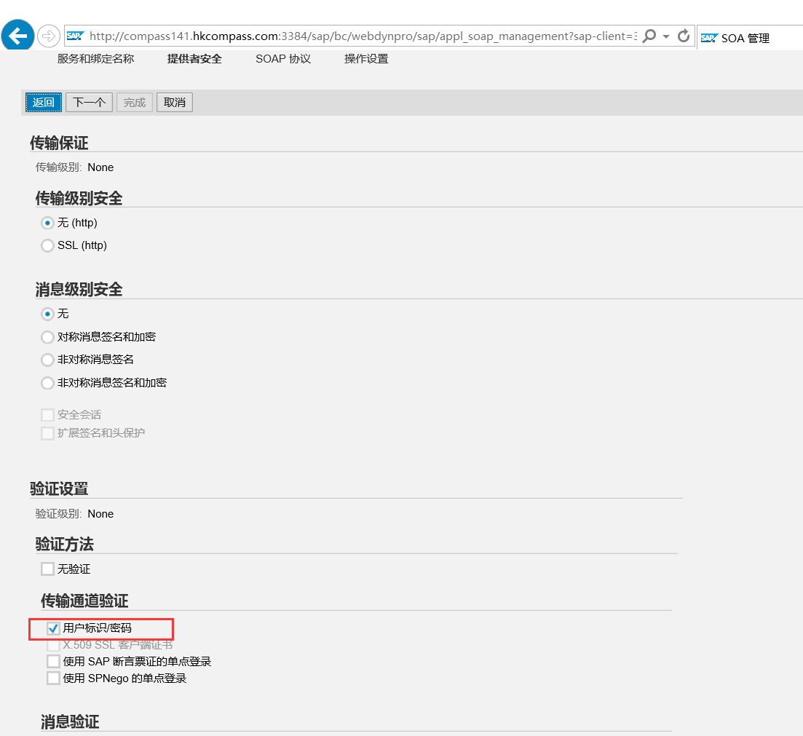Switch to the SOA 管理 browser tab
Screen dimensions: 803x736
[750, 38]
